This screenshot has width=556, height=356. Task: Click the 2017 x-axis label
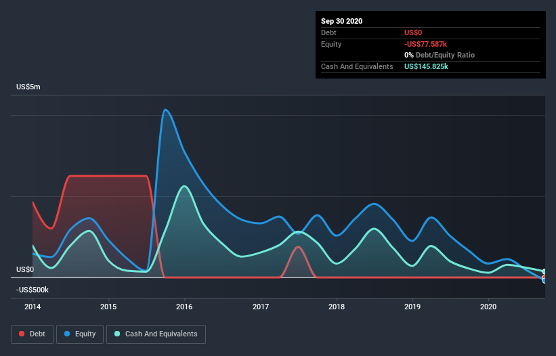(x=261, y=307)
